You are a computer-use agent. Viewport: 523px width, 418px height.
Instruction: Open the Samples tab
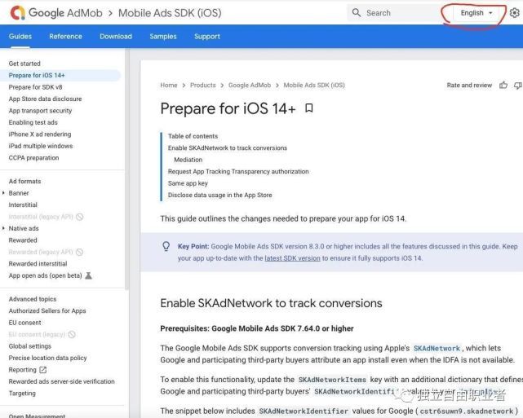coord(163,37)
